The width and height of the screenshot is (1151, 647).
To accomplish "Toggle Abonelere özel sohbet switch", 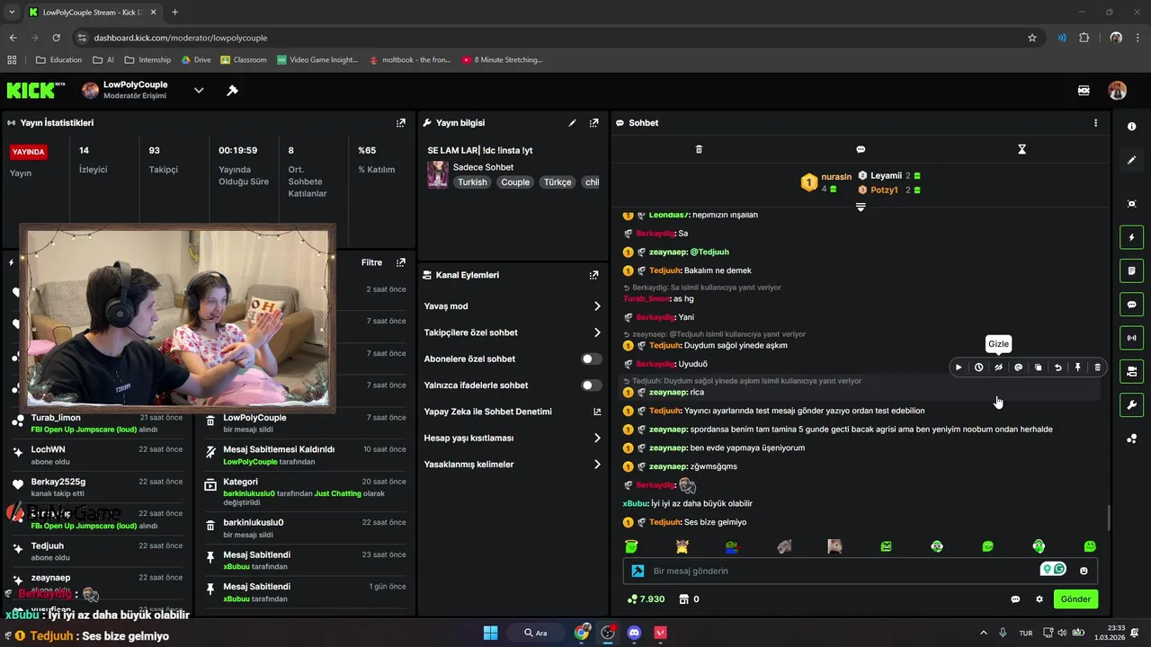I will [591, 359].
